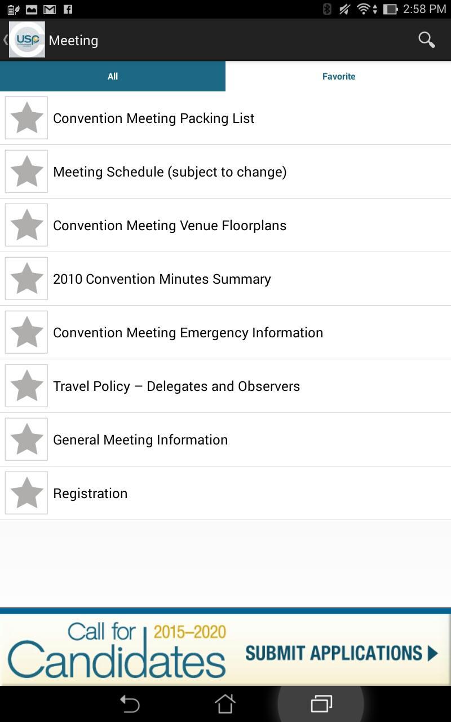Open Convention Meeting Emergency Information
The height and width of the screenshot is (722, 451).
point(188,333)
